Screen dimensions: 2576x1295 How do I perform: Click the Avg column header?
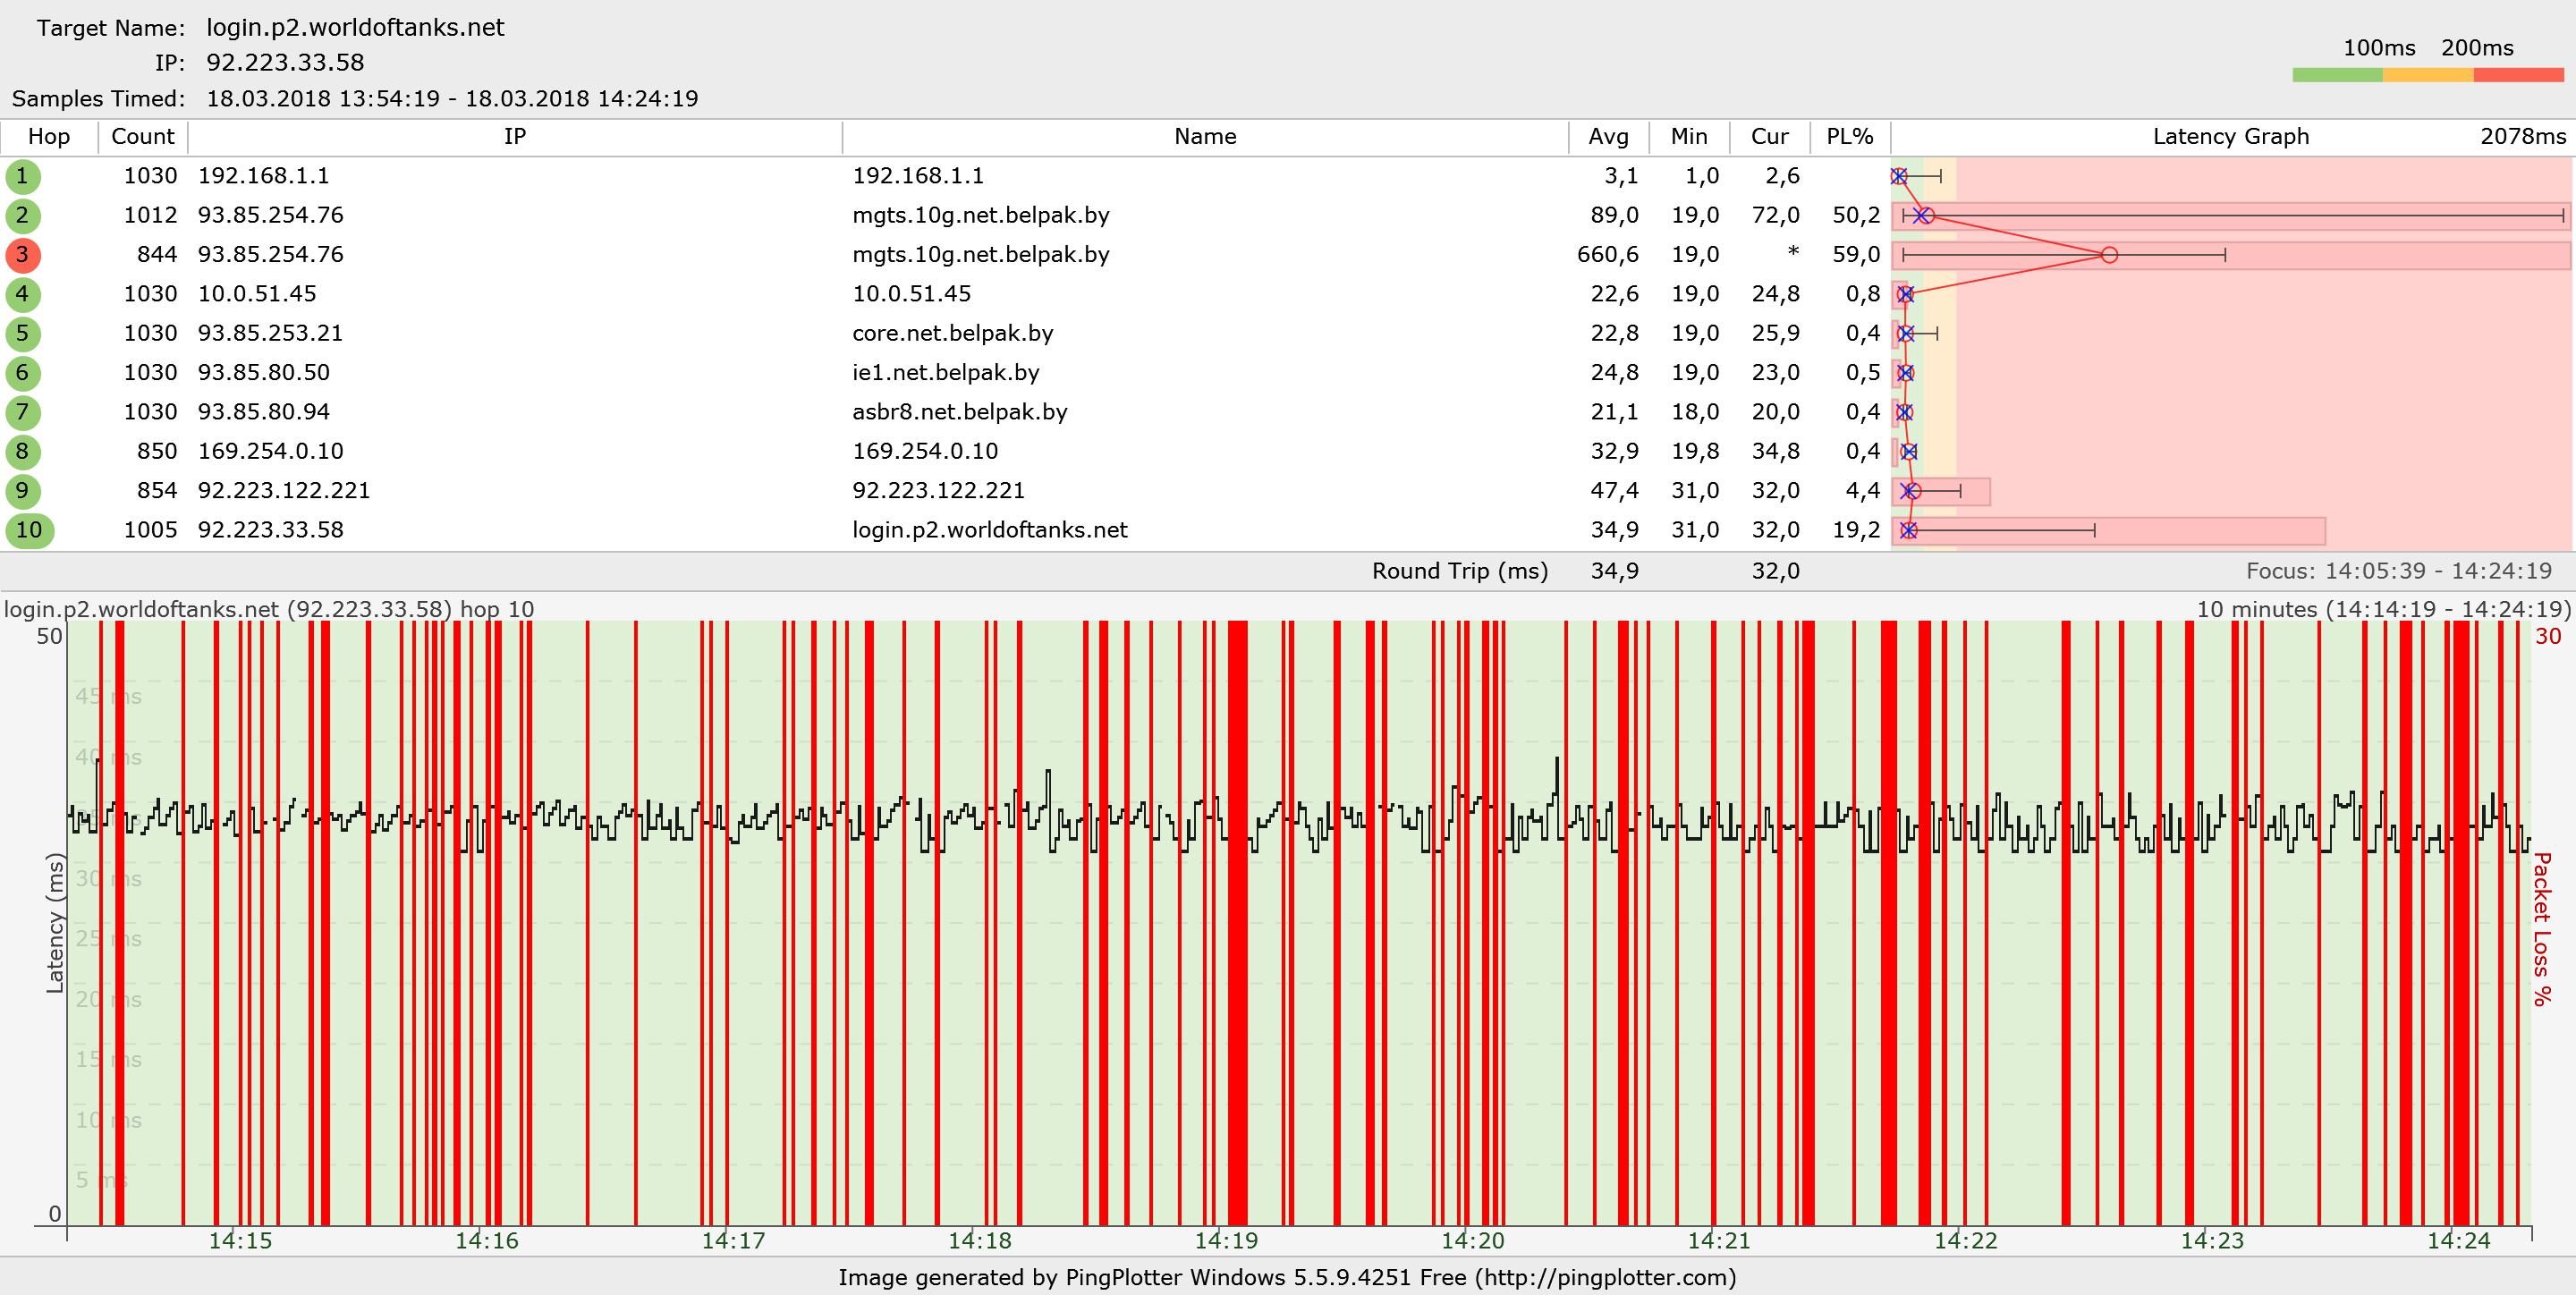coord(1608,137)
